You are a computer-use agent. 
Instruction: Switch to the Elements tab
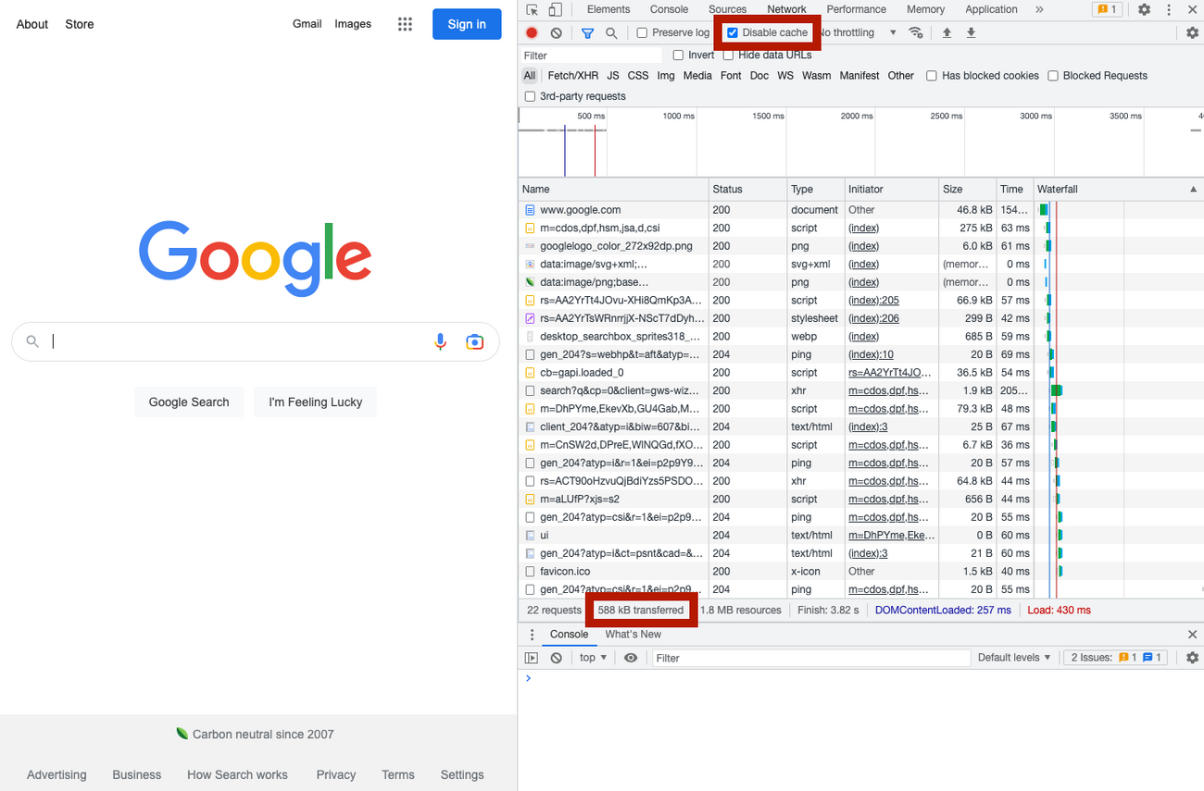pos(608,9)
